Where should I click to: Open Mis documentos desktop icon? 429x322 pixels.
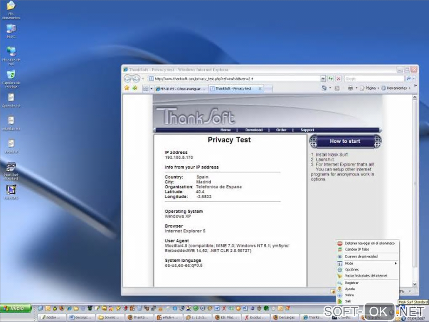(11, 10)
